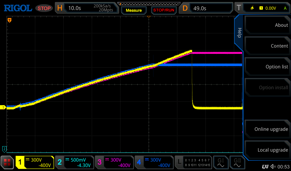Select the channel 2 offset marker

4,148
